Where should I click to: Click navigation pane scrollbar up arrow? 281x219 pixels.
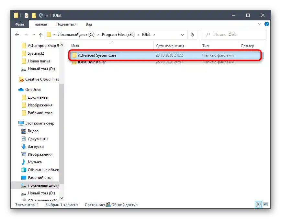pyautogui.click(x=62, y=45)
